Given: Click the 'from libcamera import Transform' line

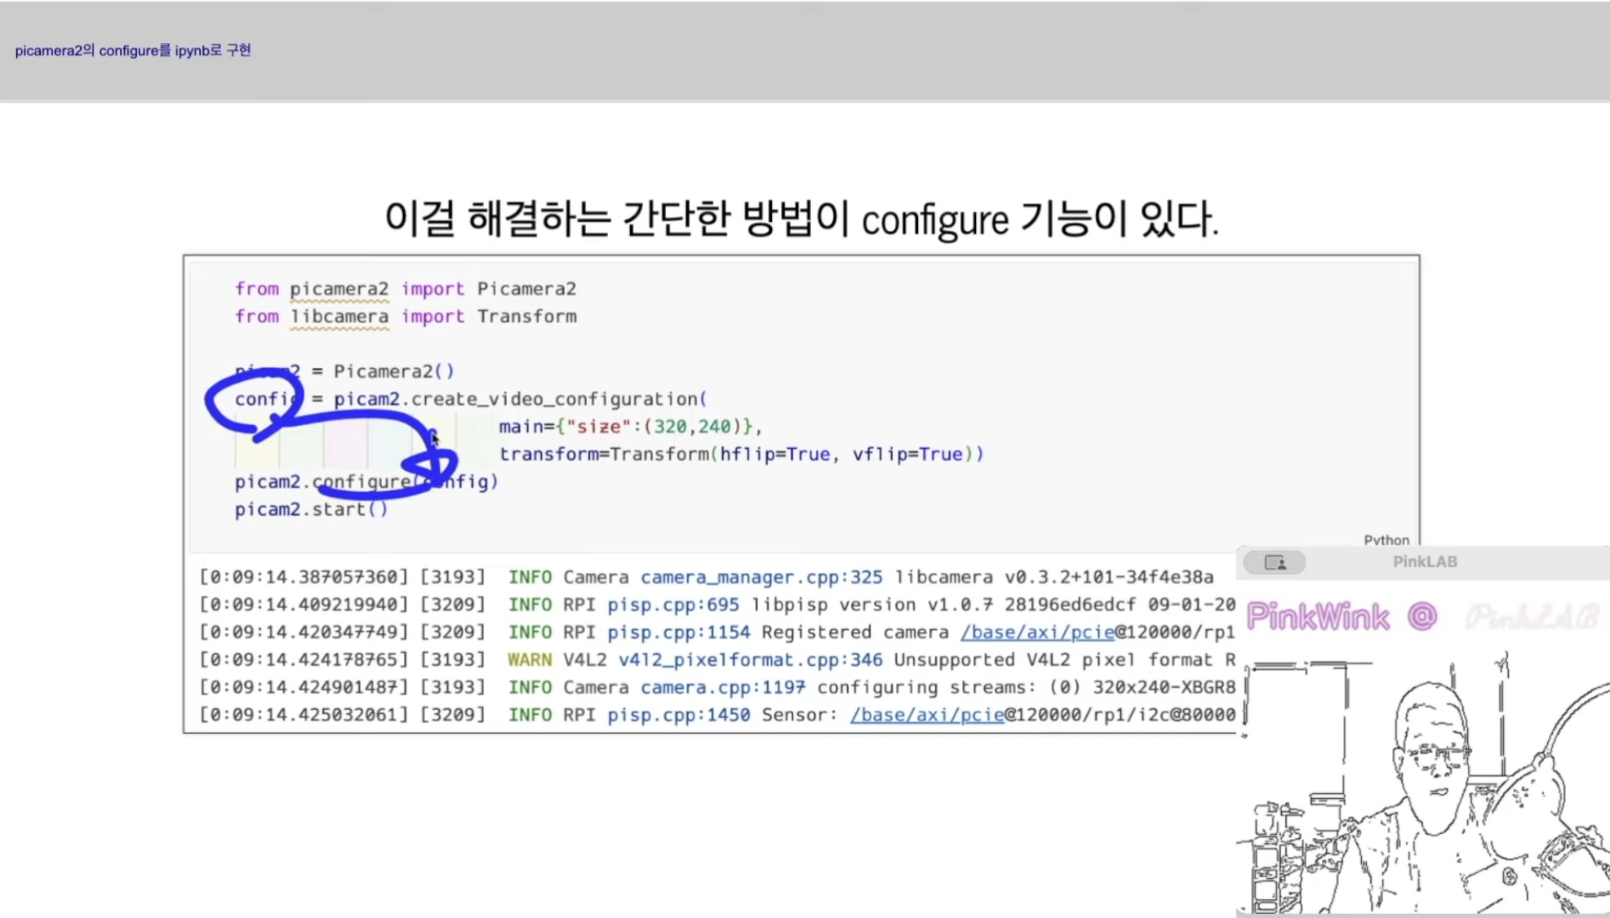Looking at the screenshot, I should (406, 317).
